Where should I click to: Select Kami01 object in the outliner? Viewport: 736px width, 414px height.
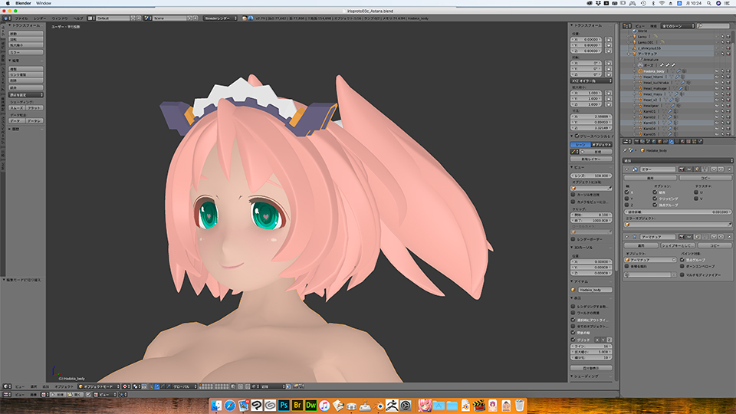(649, 111)
